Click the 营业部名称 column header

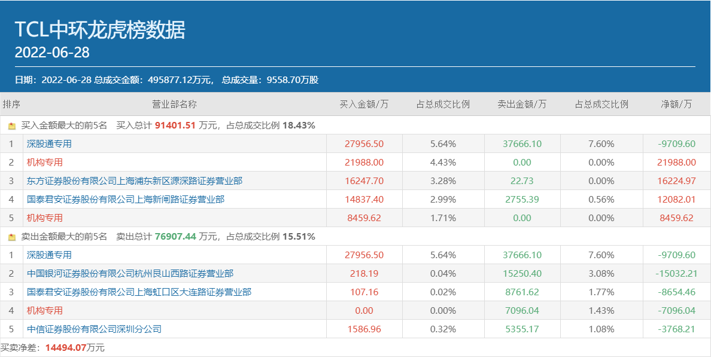(174, 104)
